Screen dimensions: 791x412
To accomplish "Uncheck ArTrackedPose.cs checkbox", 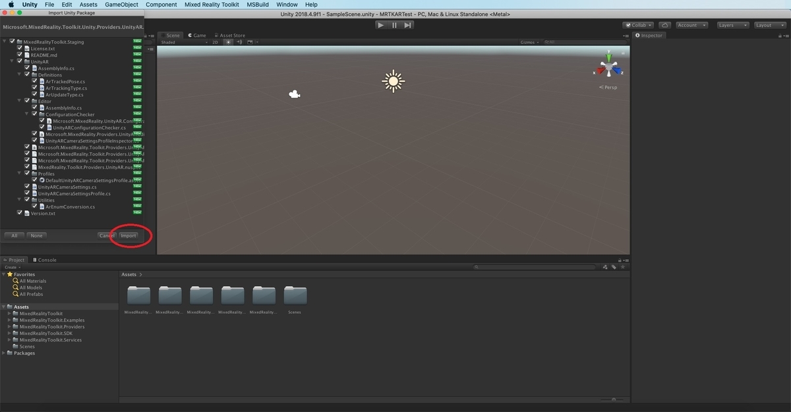I will 34,81.
